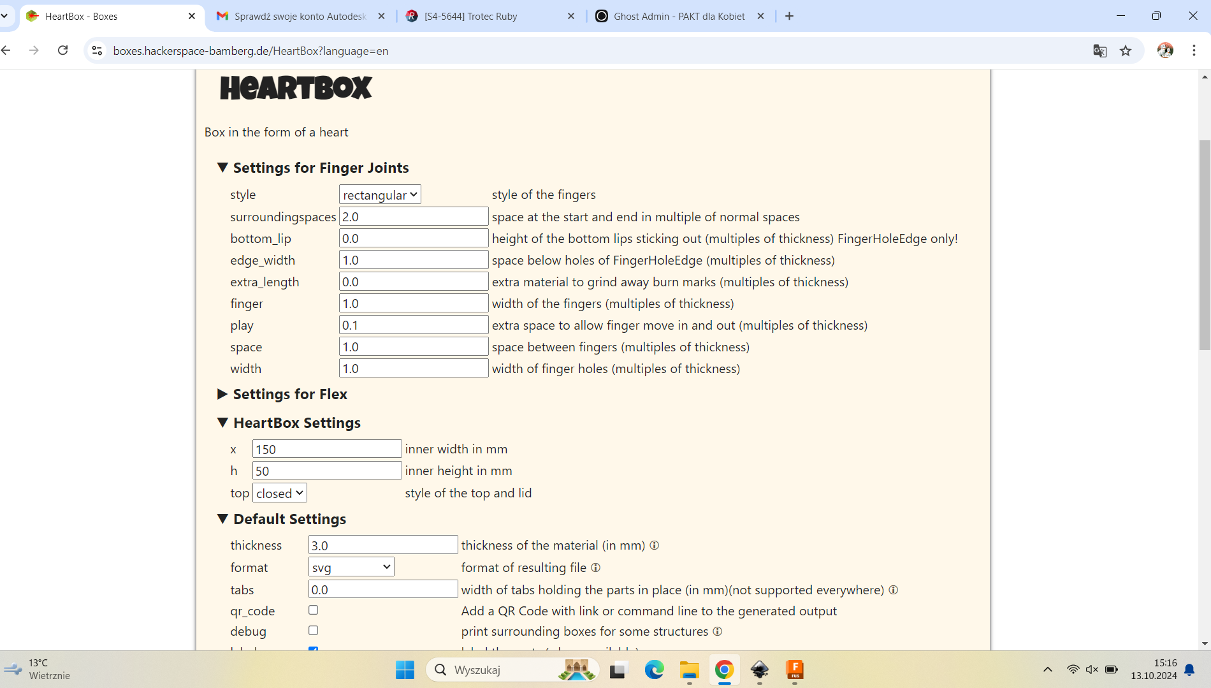Open Fusion app from taskbar
This screenshot has width=1211, height=688.
794,670
